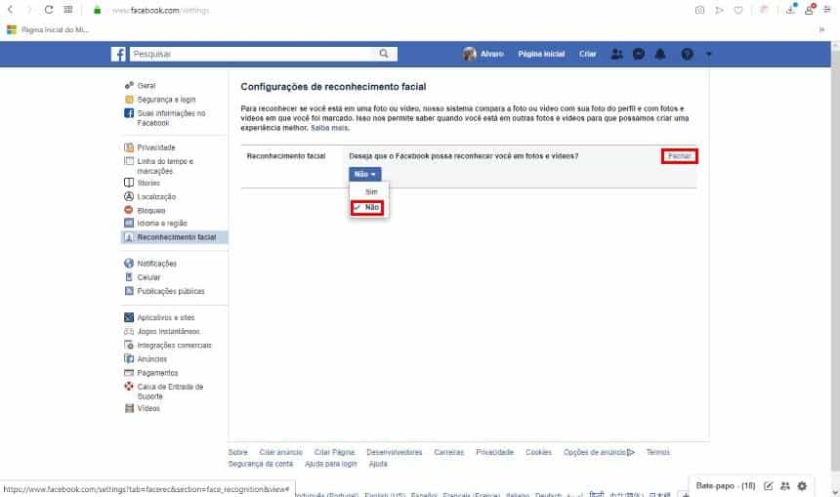Click Ajuda para login footer link
This screenshot has width=840, height=497.
coord(330,464)
